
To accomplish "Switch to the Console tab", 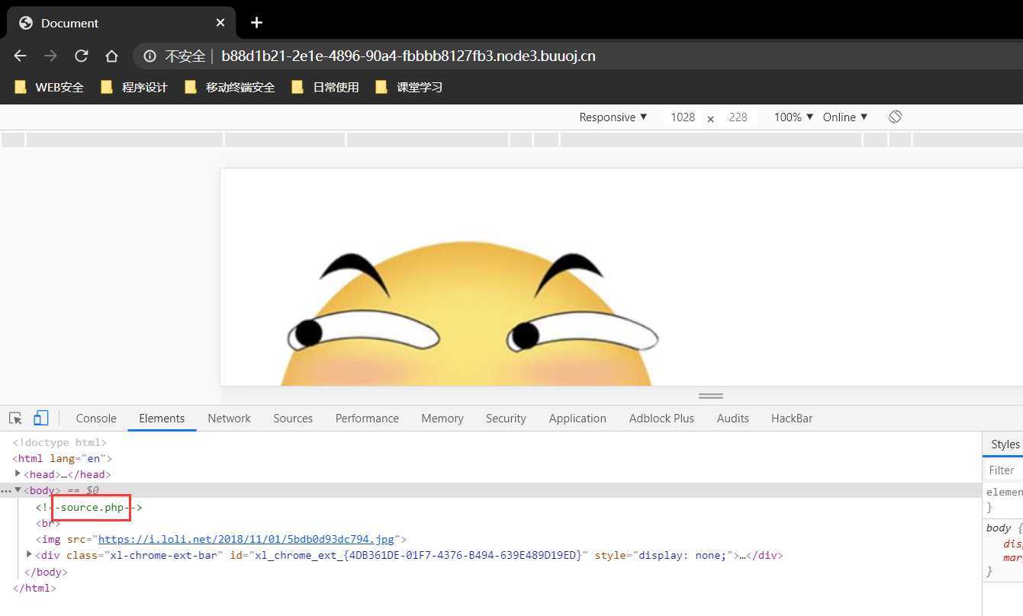I will pos(96,418).
